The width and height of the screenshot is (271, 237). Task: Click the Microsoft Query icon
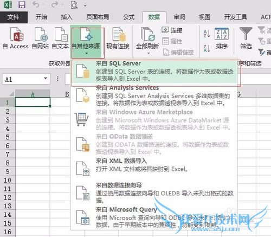coord(83,217)
